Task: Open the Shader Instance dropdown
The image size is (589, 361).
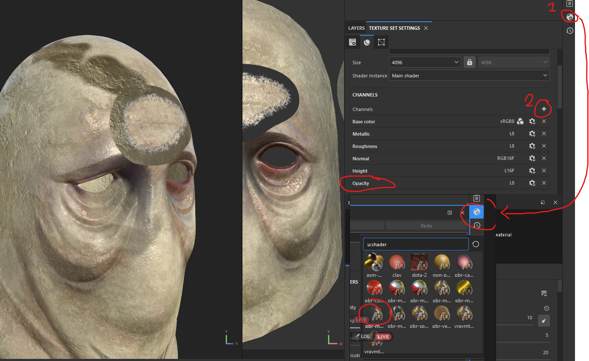Action: (469, 75)
